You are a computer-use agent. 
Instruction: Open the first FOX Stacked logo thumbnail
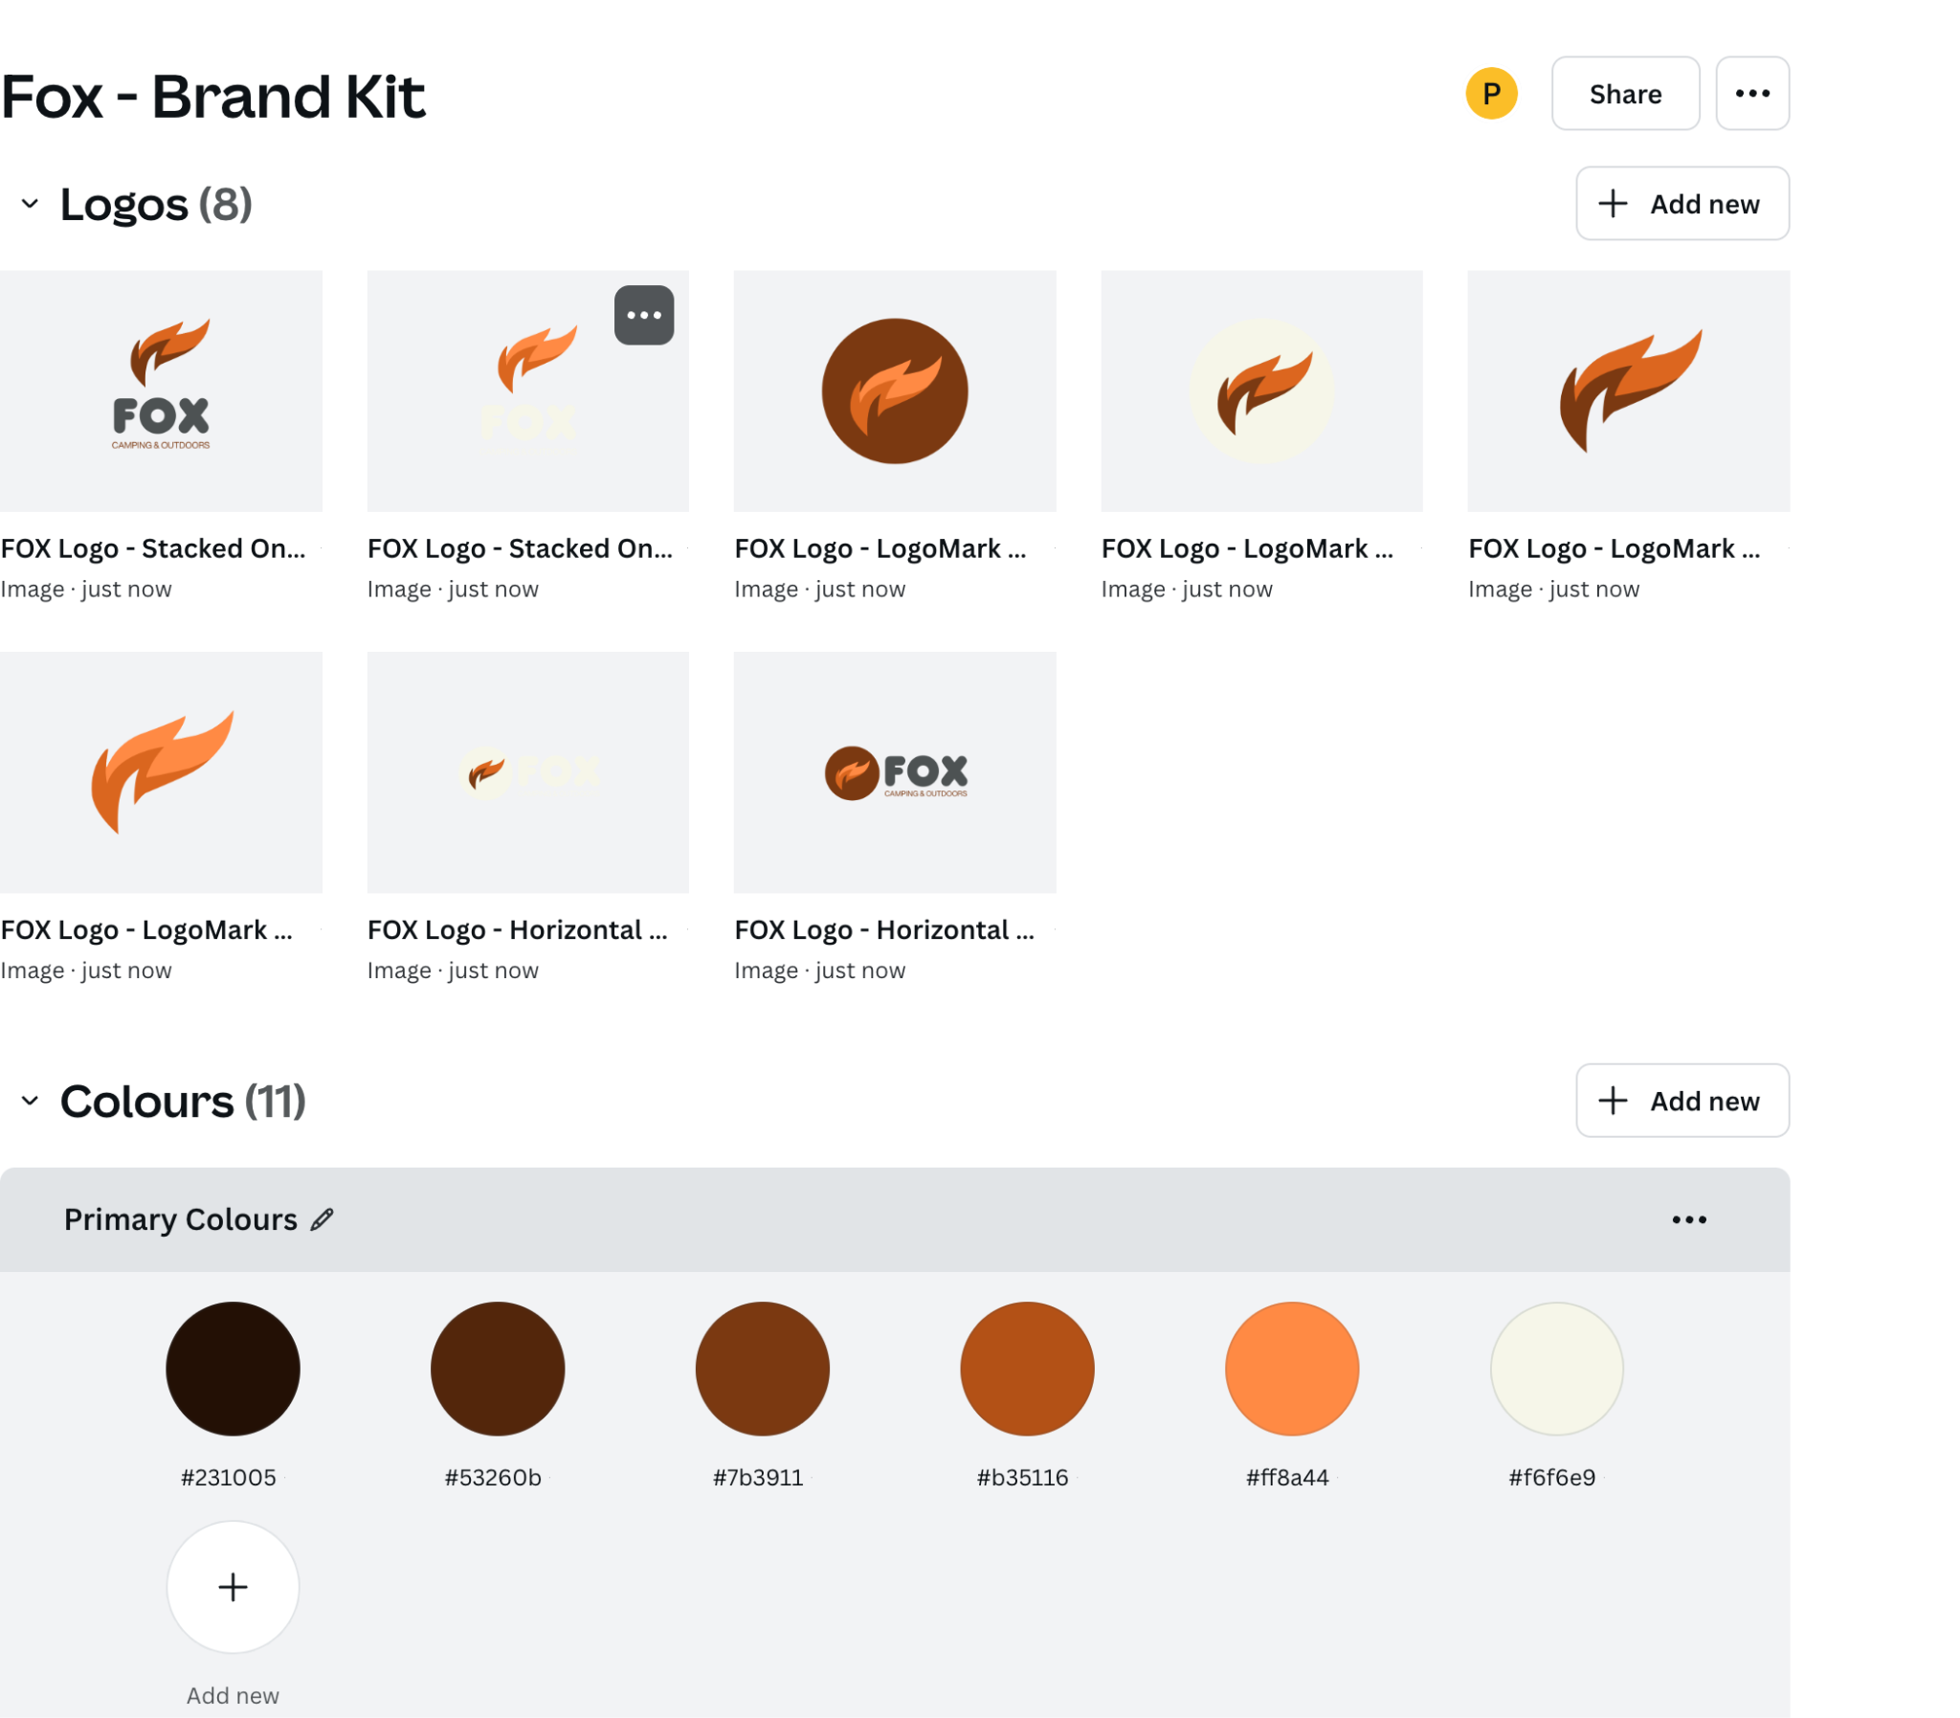(161, 390)
